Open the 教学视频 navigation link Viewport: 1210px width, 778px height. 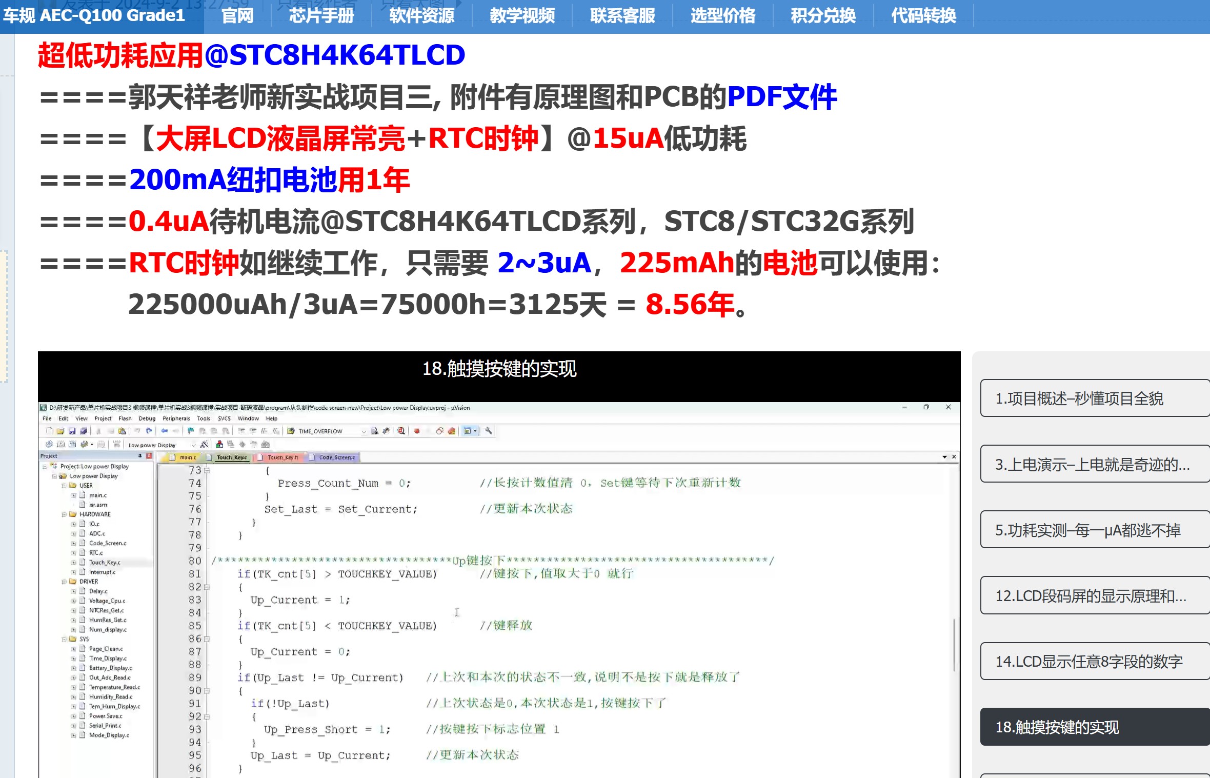[x=522, y=15]
